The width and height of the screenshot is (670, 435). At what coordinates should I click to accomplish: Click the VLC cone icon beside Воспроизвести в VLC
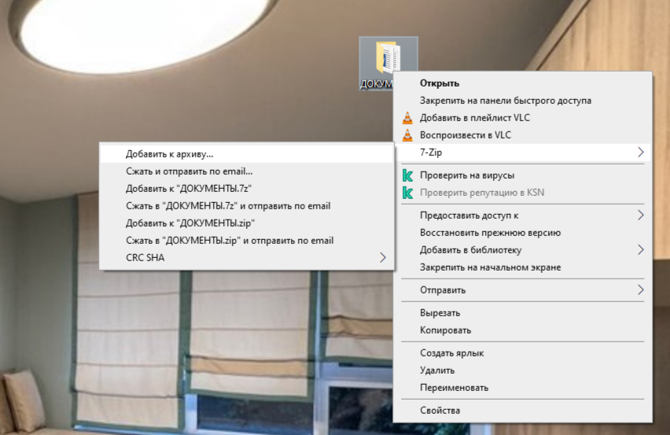tap(407, 135)
